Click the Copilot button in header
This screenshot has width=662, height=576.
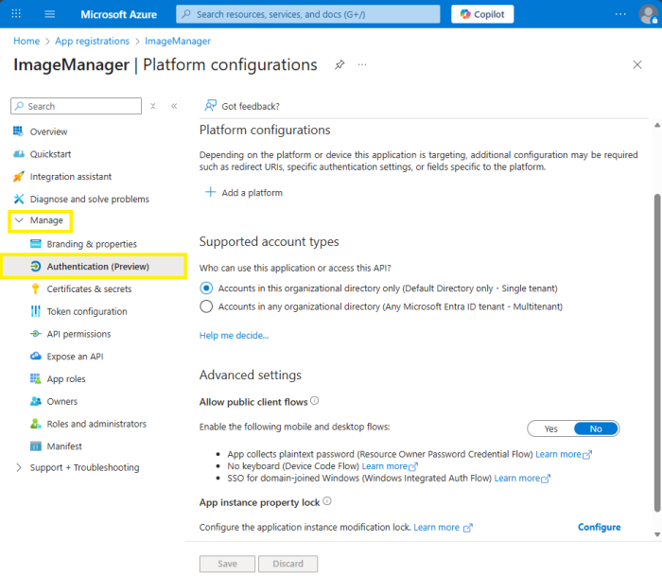pyautogui.click(x=482, y=14)
